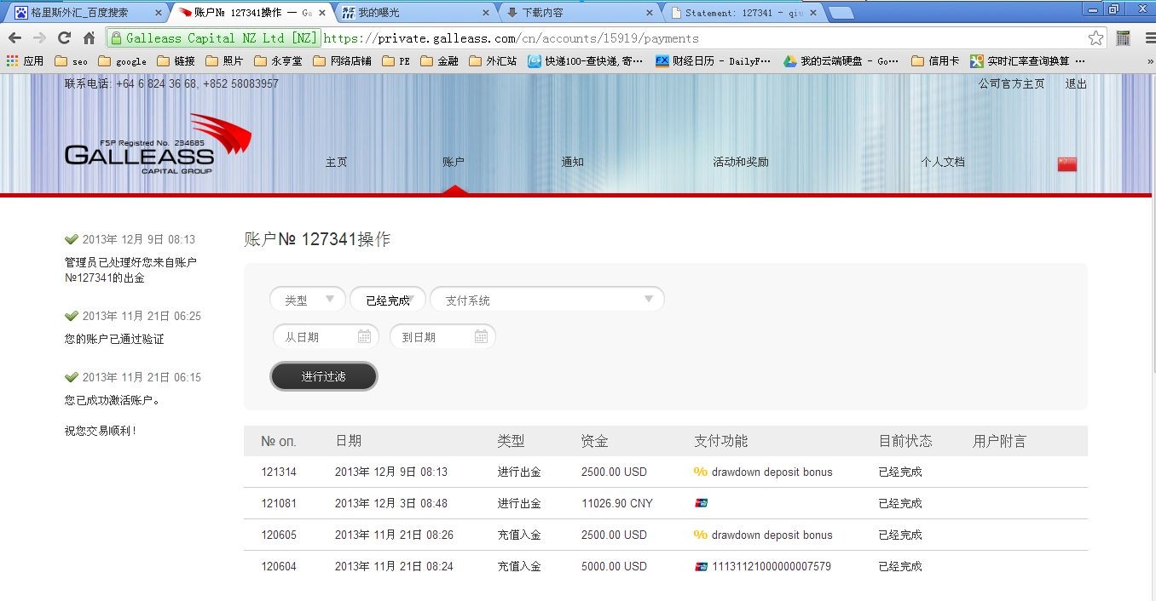Reload the page with the refresh icon
This screenshot has width=1156, height=601.
coord(64,38)
